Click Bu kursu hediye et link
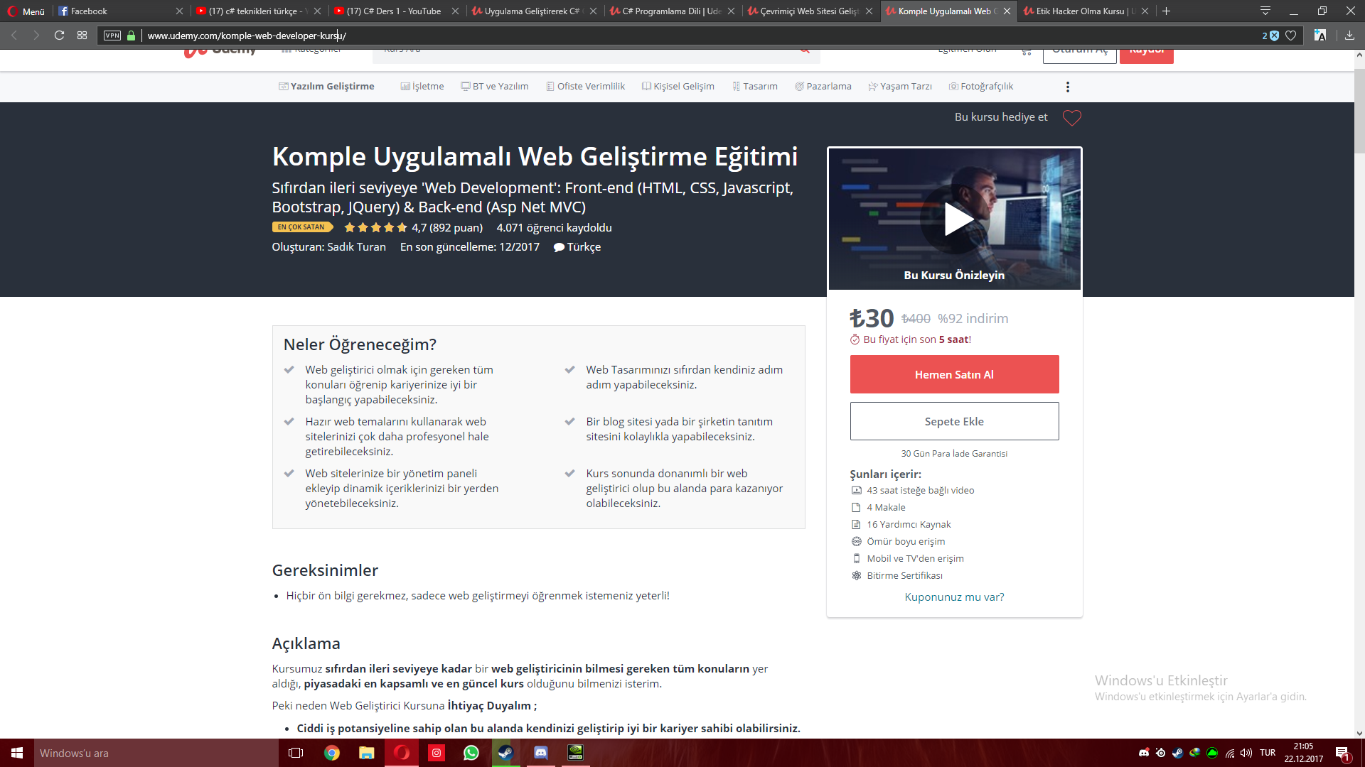 coord(1001,117)
